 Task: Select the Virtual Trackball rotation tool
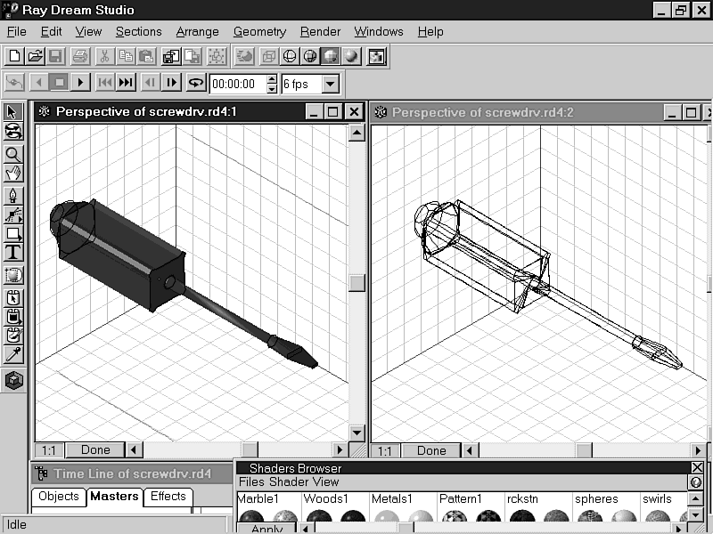point(13,132)
